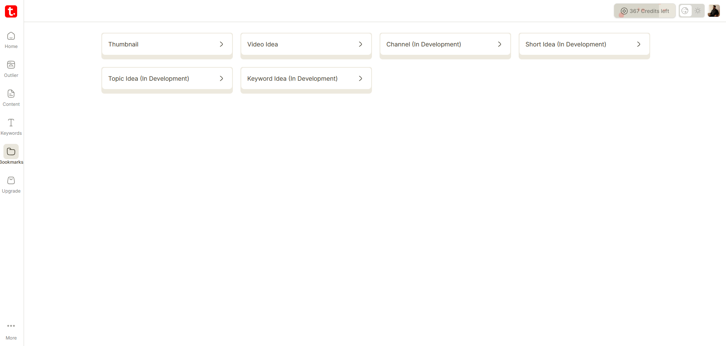Click the red app logo
The width and height of the screenshot is (726, 346).
(11, 11)
